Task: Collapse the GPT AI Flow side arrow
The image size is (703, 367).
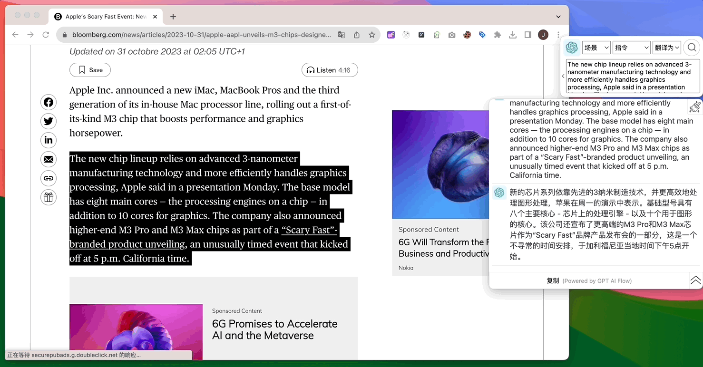Action: 563,76
